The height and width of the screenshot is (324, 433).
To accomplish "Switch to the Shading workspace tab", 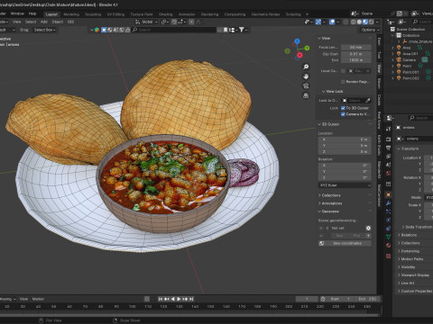I will tap(166, 14).
